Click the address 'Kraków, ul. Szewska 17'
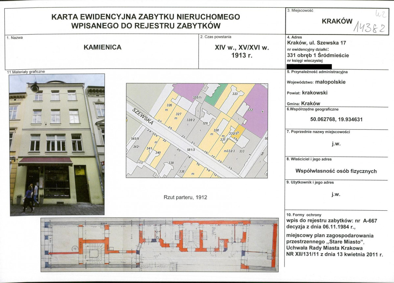Image resolution: width=394 pixels, height=283 pixels. click(316, 43)
